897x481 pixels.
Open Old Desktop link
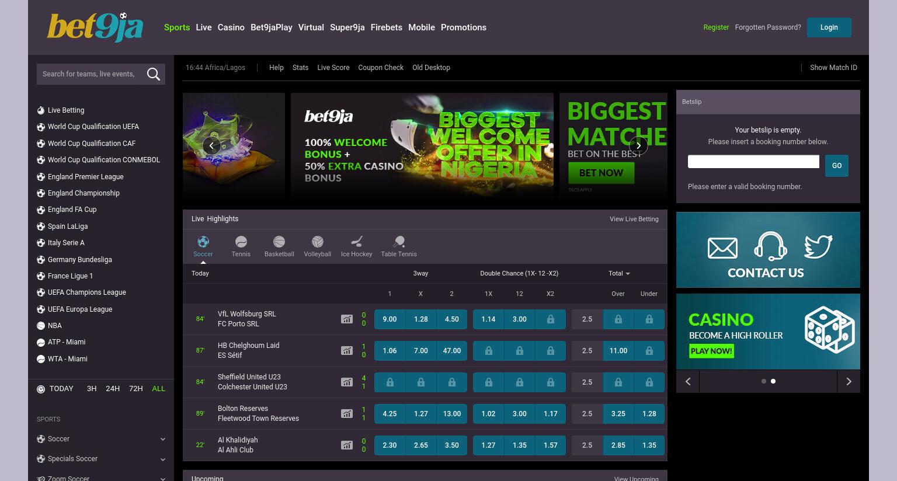point(431,68)
